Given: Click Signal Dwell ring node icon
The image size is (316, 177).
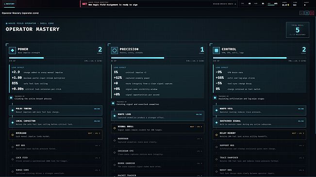Looking at the screenshot, I should (115, 128).
